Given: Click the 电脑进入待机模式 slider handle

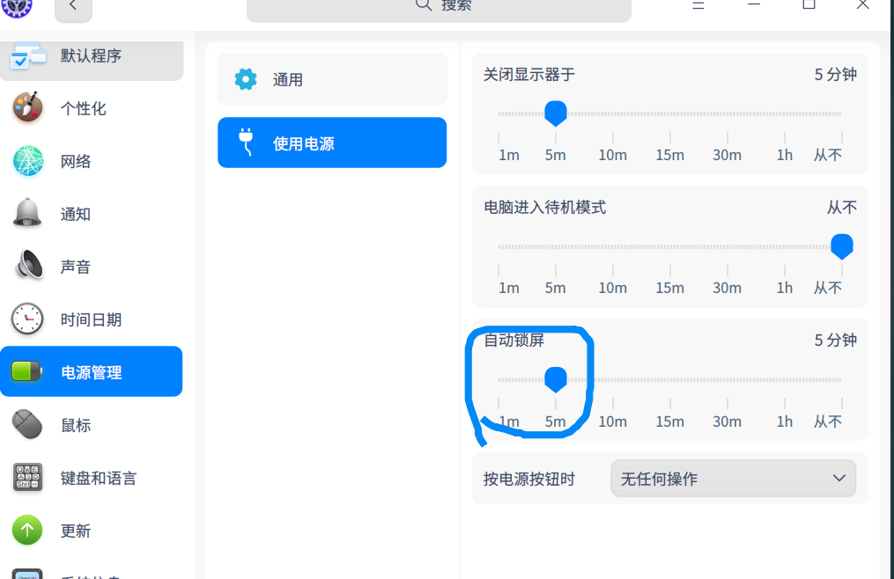Looking at the screenshot, I should [x=841, y=246].
